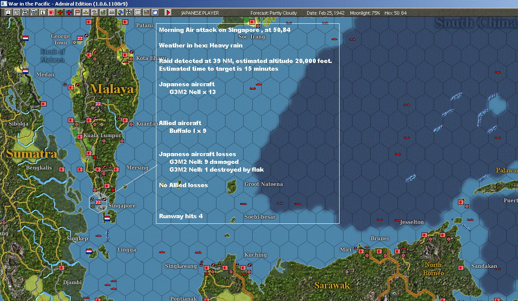Click the 'Weather in hex: Heavy rain' line
This screenshot has width=518, height=301.
point(200,46)
